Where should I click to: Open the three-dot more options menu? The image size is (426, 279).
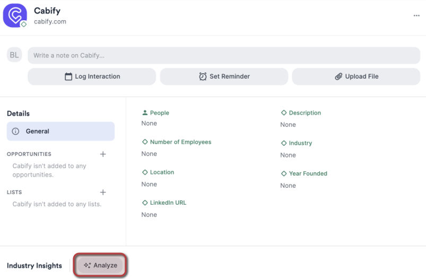click(x=416, y=16)
